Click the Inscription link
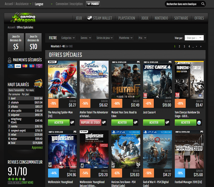The width and height of the screenshot is (214, 187). pos(76,4)
